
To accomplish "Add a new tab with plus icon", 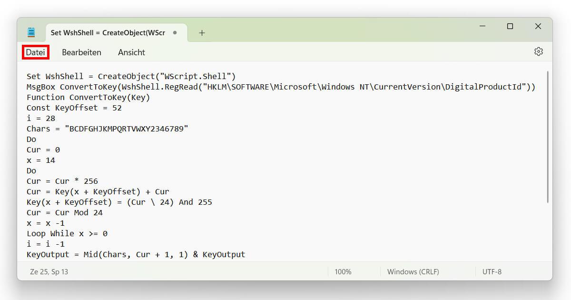I will coord(202,33).
